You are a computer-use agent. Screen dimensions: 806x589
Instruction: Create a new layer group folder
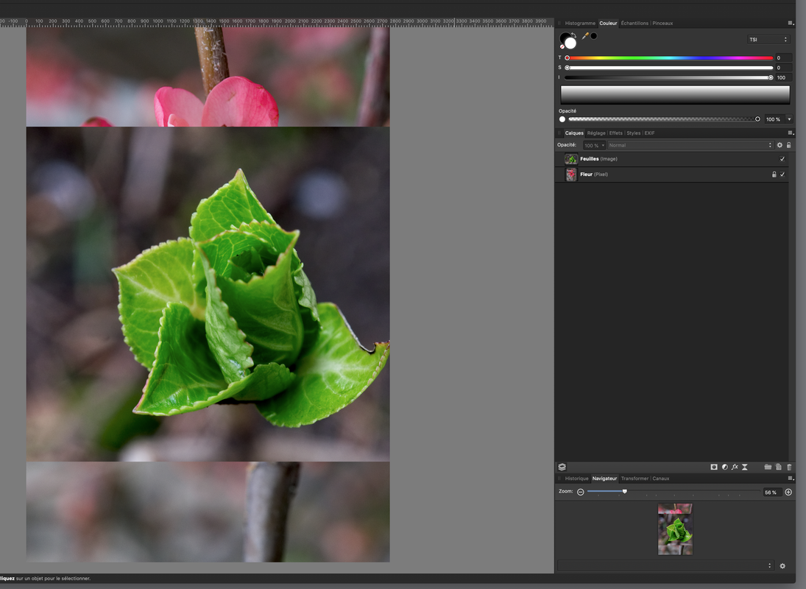click(x=768, y=468)
